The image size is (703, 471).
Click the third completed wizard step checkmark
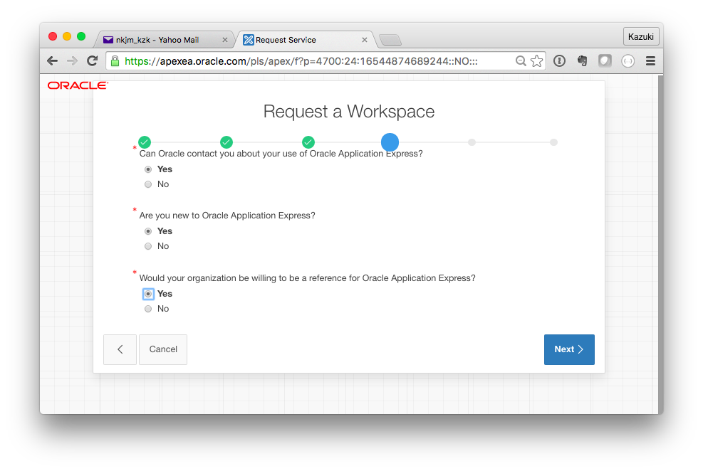pos(308,142)
